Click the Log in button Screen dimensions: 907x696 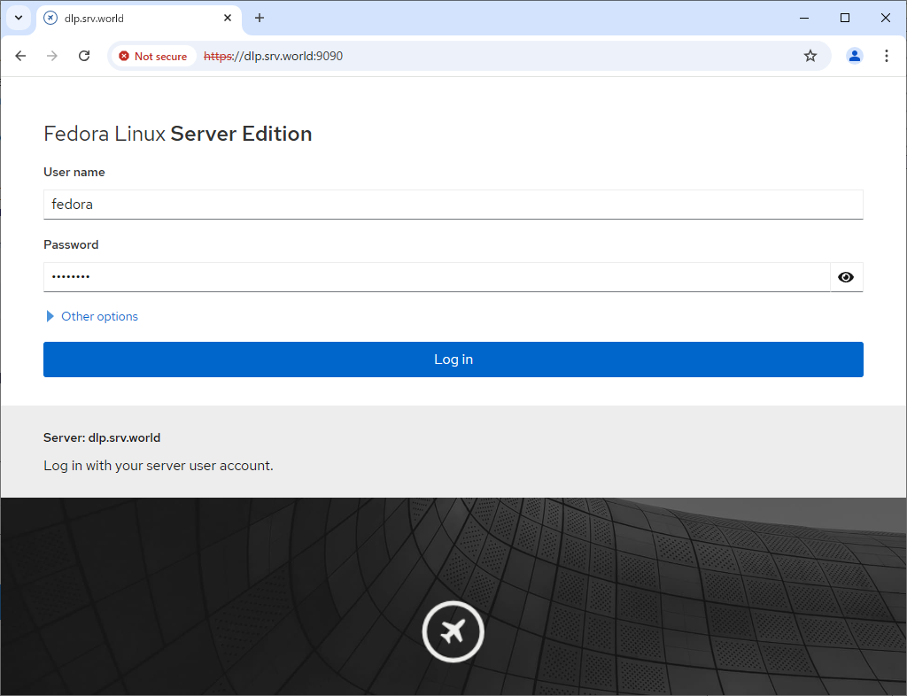click(453, 360)
